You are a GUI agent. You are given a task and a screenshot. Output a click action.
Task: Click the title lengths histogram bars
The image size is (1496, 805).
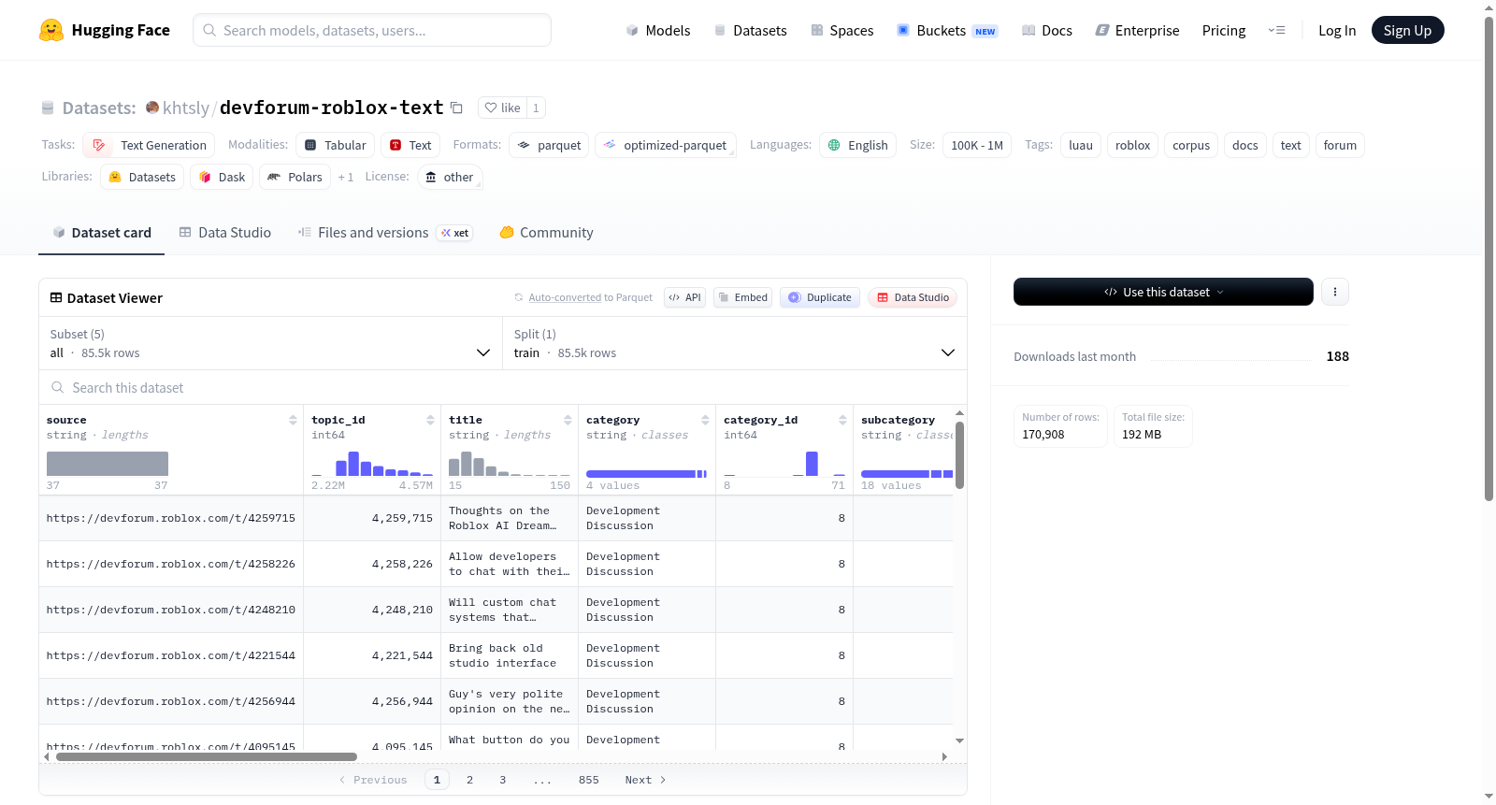(x=510, y=464)
